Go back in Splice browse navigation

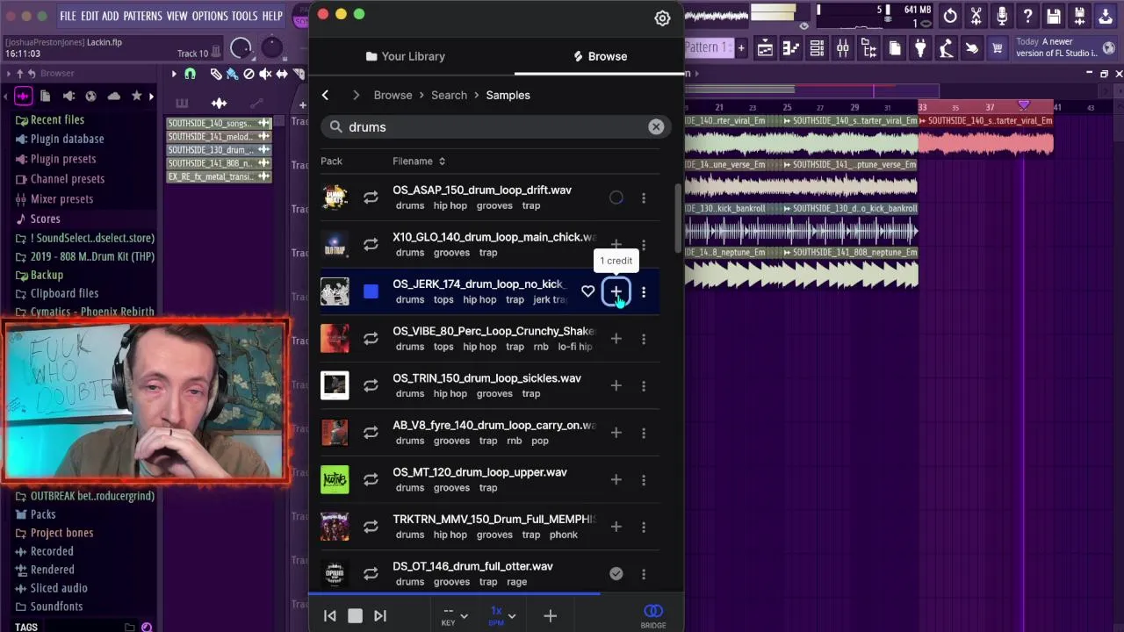point(325,95)
